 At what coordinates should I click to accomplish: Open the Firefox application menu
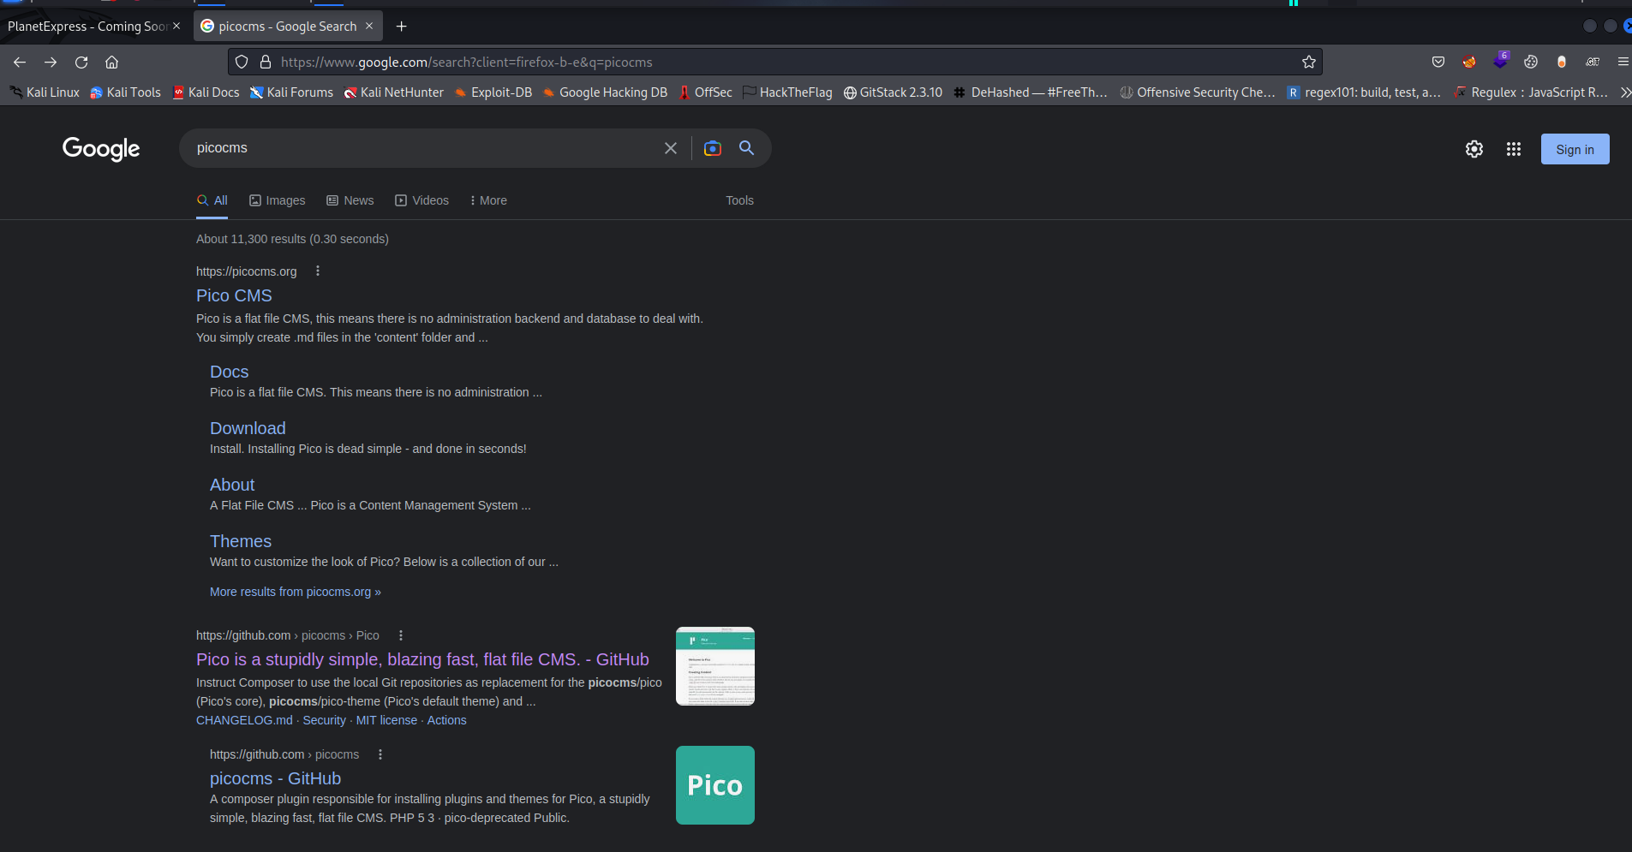click(x=1623, y=62)
